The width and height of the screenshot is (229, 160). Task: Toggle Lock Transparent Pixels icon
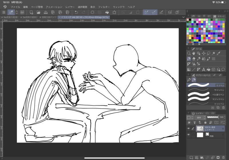(x=211, y=122)
